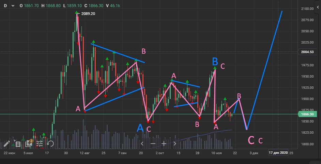Click the D timeframe label
This screenshot has width=321, height=164.
pyautogui.click(x=5, y=6)
